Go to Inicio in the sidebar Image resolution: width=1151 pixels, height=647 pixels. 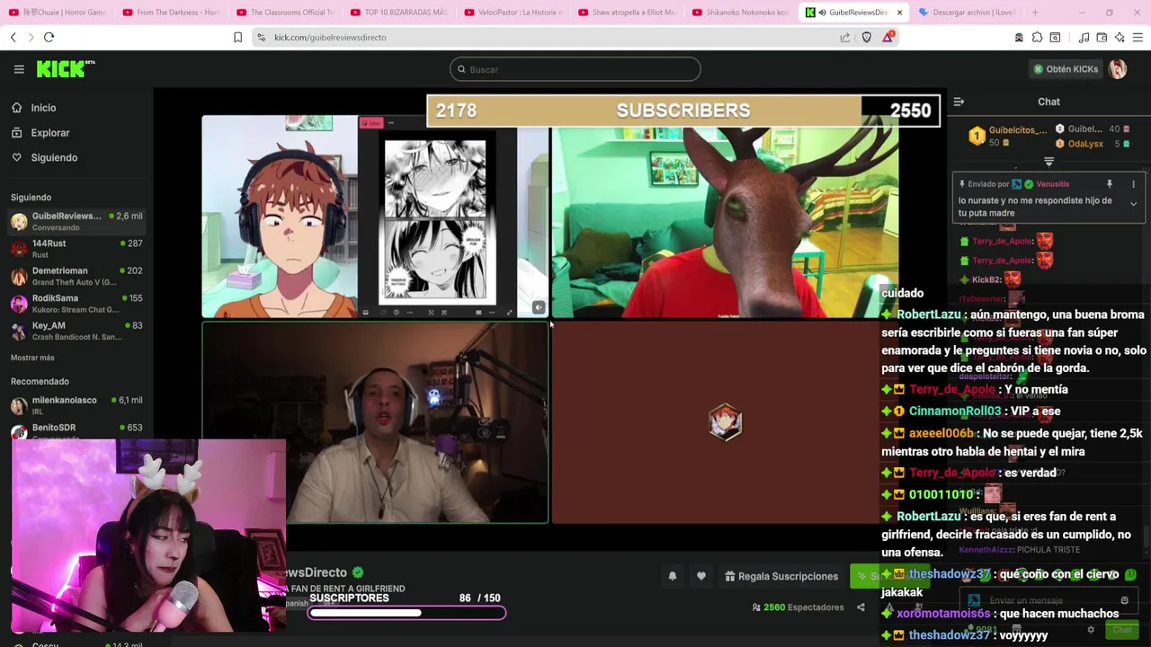[x=43, y=108]
